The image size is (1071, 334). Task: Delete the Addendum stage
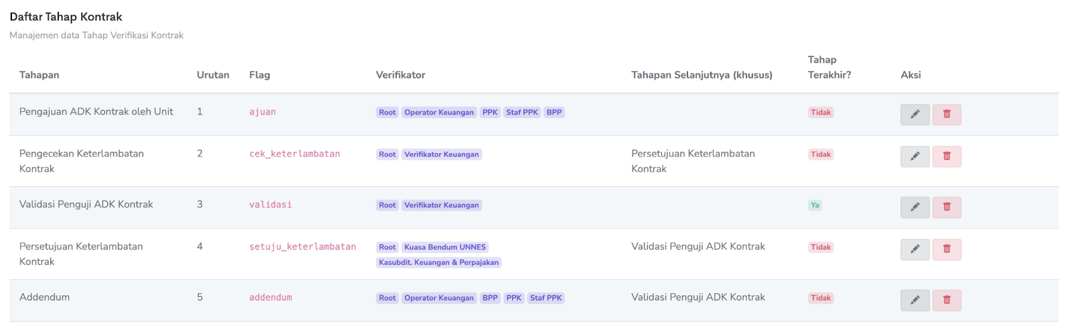click(946, 301)
